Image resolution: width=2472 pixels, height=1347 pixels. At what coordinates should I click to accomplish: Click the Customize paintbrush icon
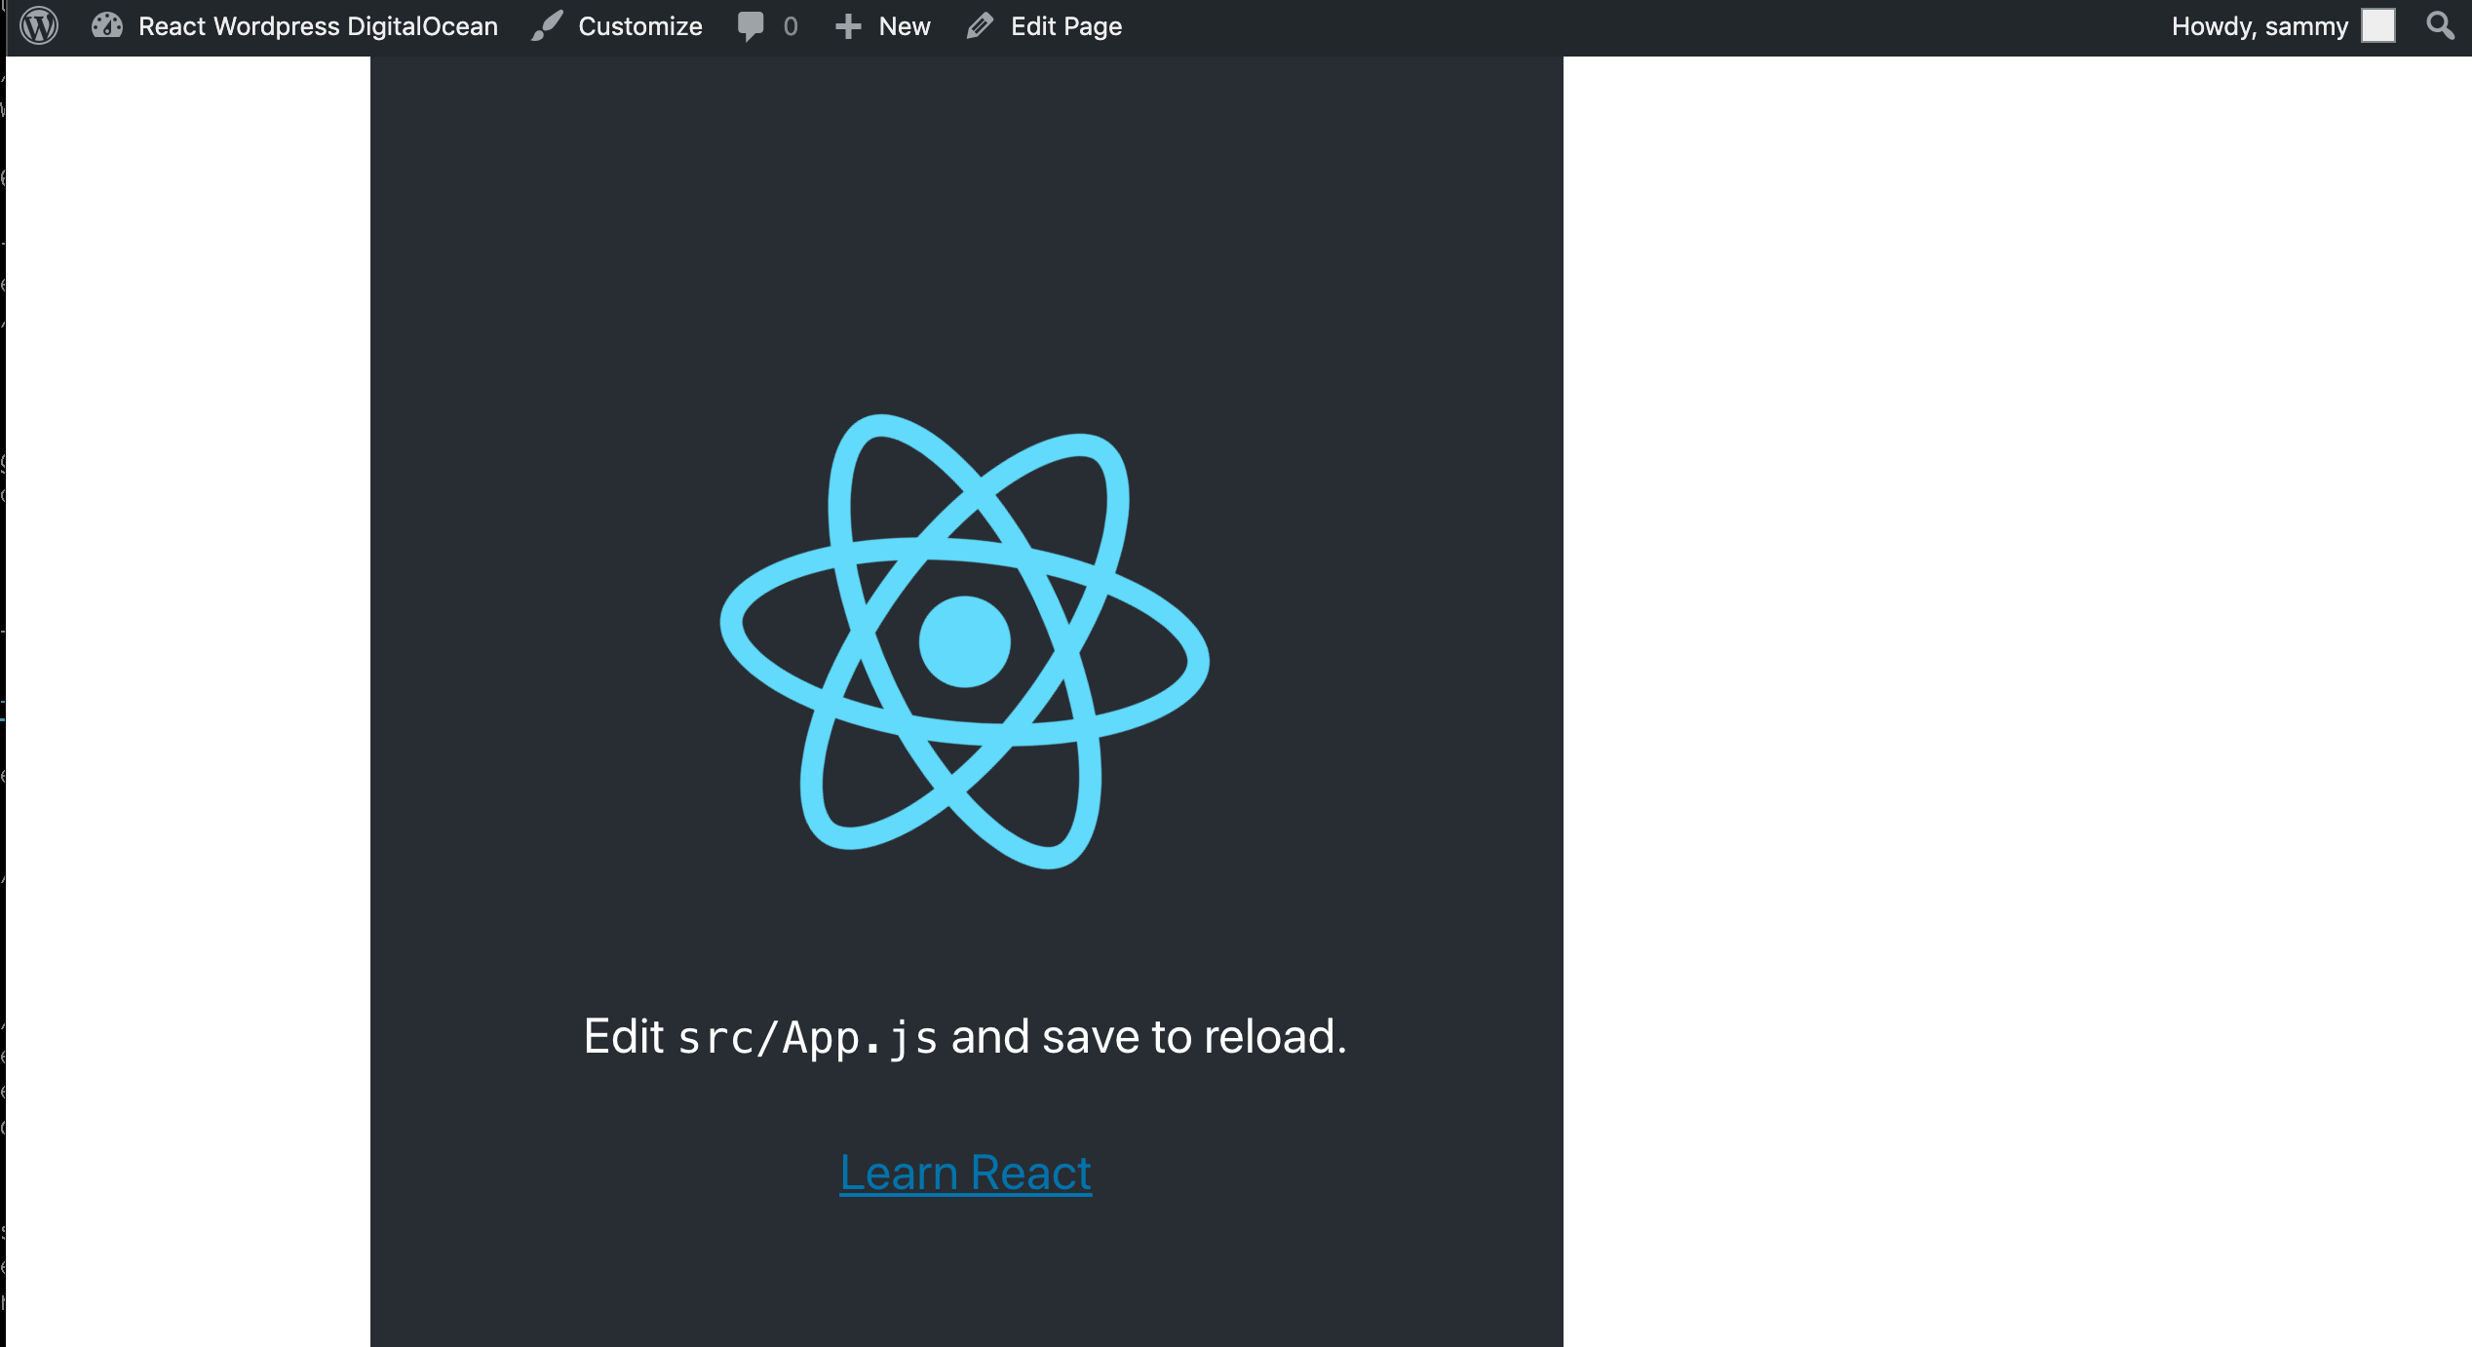(x=548, y=26)
